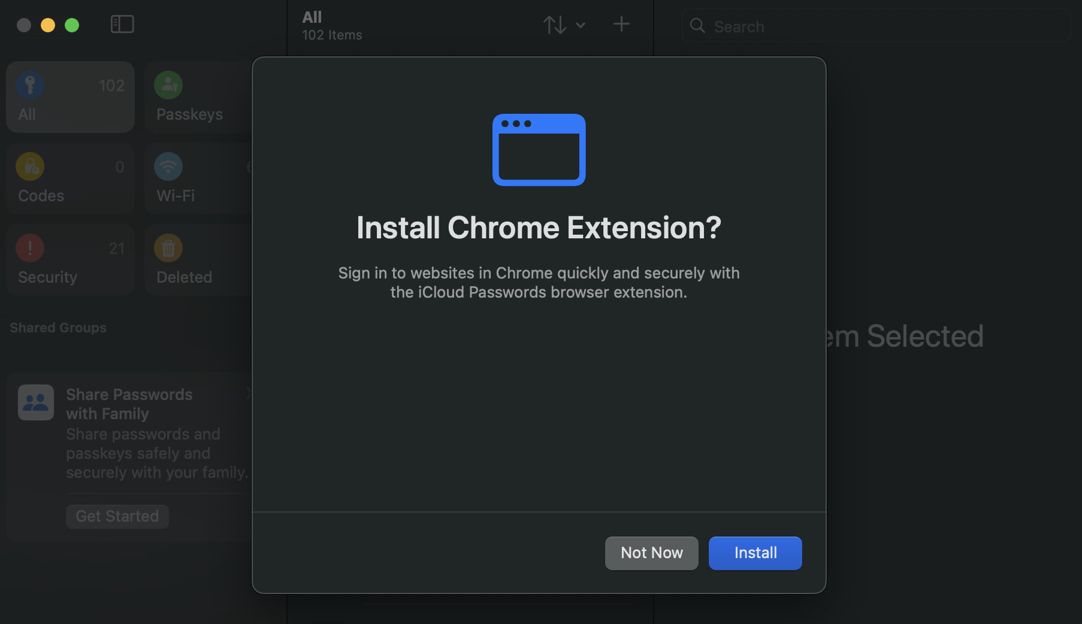Click the Wi-Fi category icon
Image resolution: width=1082 pixels, height=624 pixels.
pyautogui.click(x=168, y=166)
